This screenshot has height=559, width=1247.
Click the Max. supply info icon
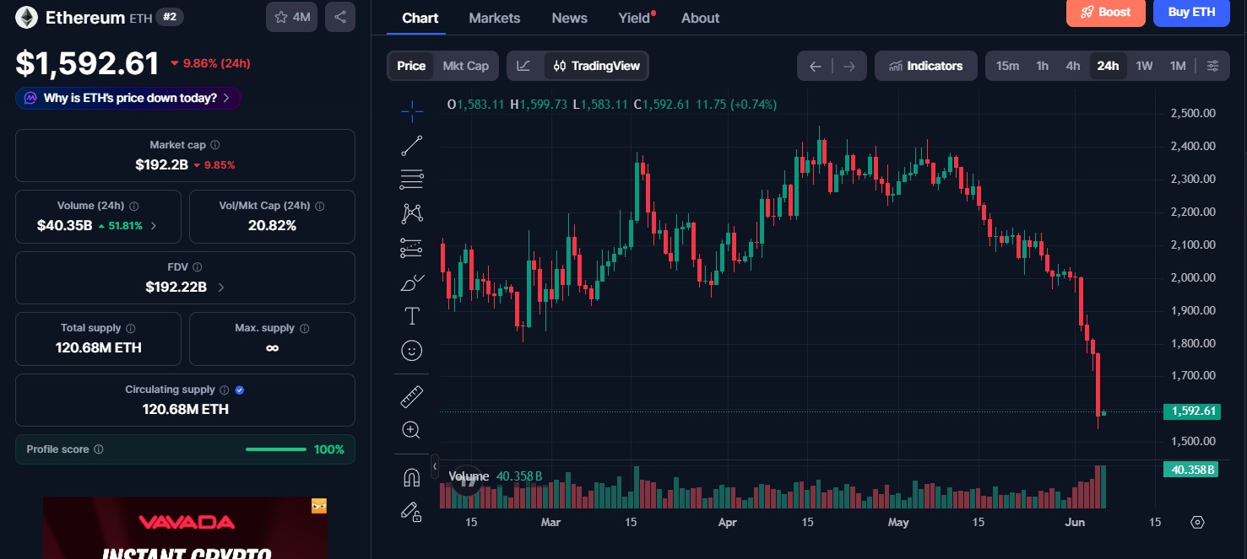tap(305, 329)
